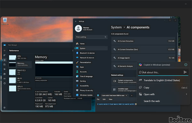Click the Memory usage graph
This screenshot has width=192, height=123.
54,69
